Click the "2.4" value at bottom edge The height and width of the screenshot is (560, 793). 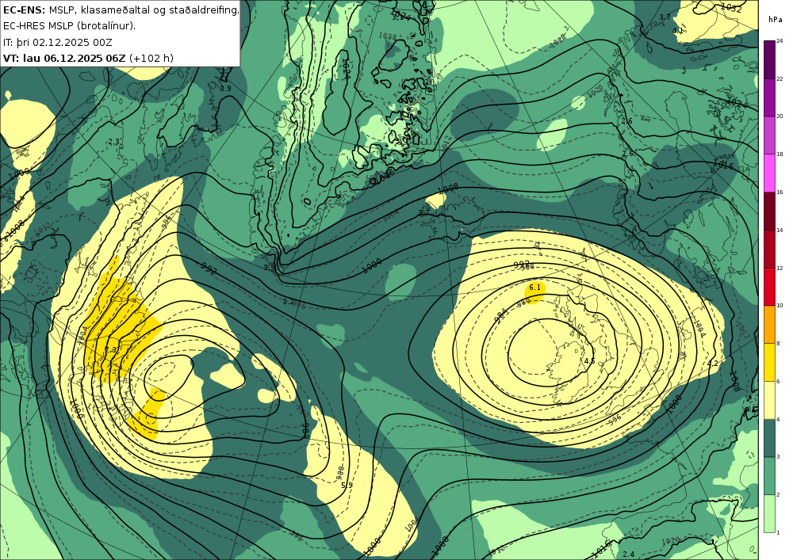[629, 554]
